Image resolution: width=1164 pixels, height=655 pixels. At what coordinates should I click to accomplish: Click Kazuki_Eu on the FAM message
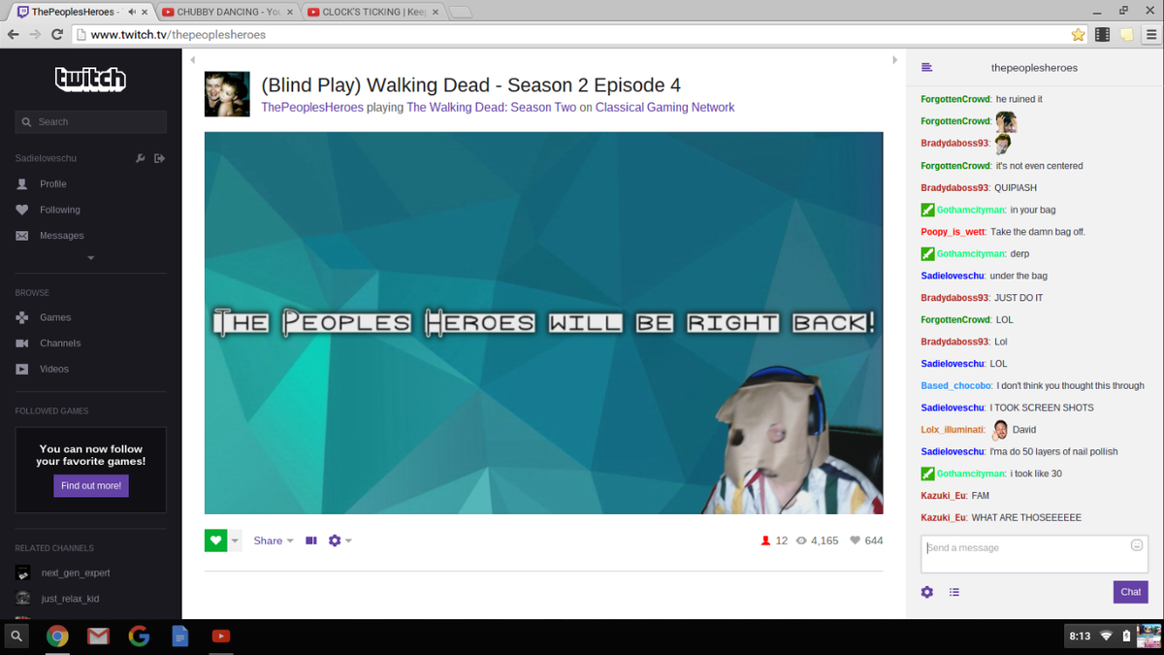tap(944, 496)
